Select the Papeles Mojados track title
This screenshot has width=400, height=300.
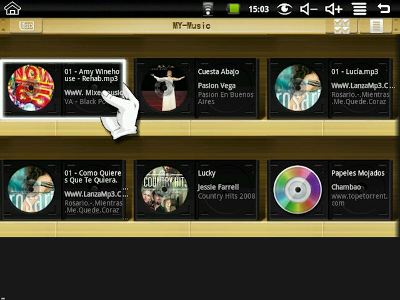click(x=358, y=173)
